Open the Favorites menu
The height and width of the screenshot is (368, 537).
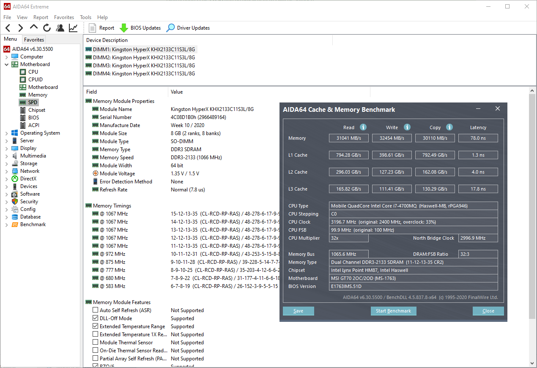[64, 17]
